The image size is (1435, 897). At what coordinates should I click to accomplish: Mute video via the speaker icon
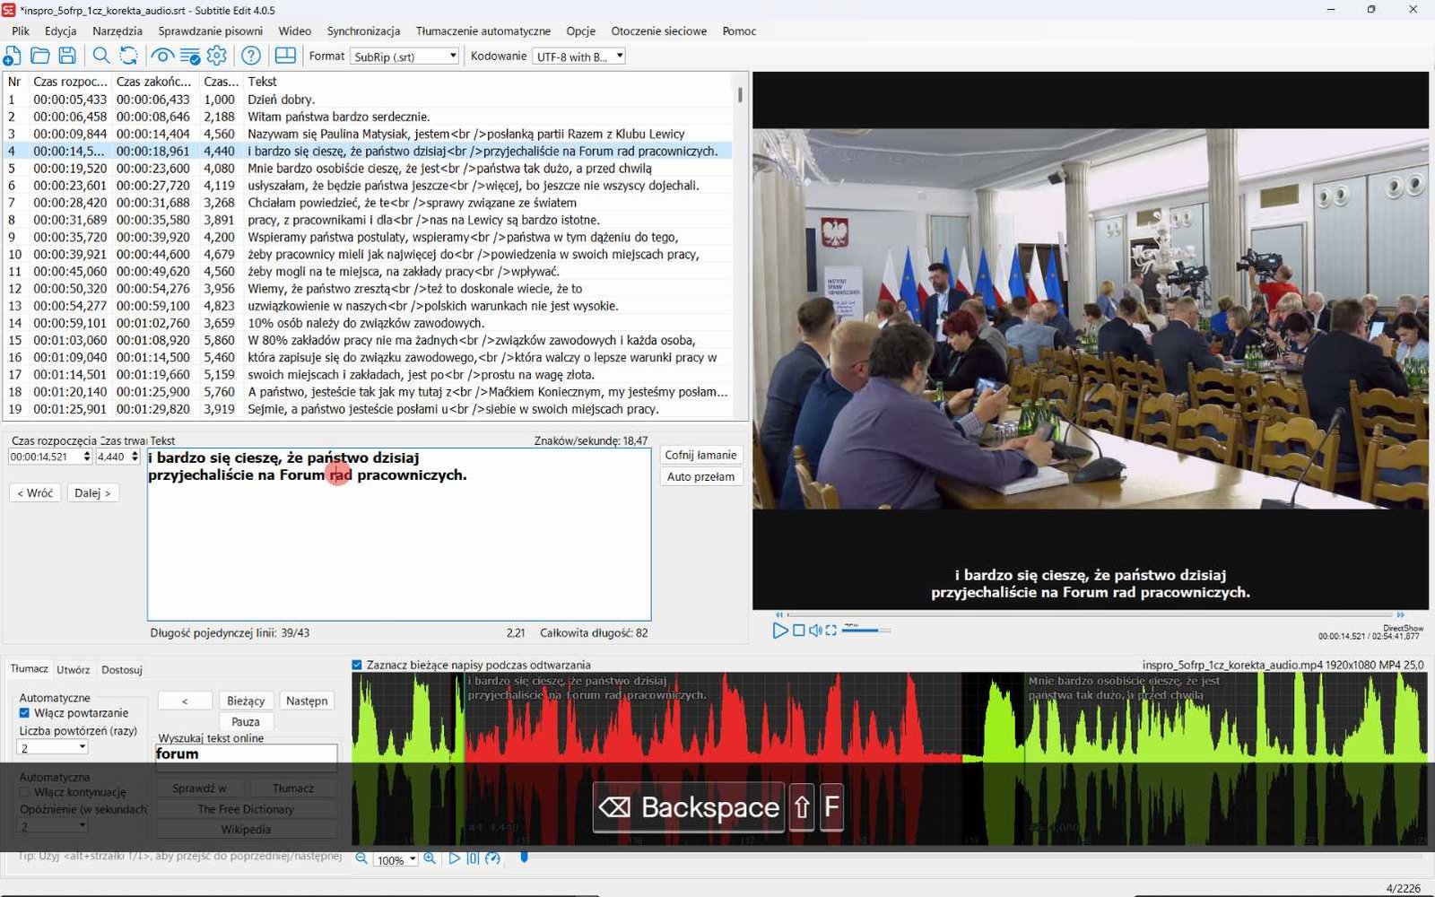tap(815, 631)
